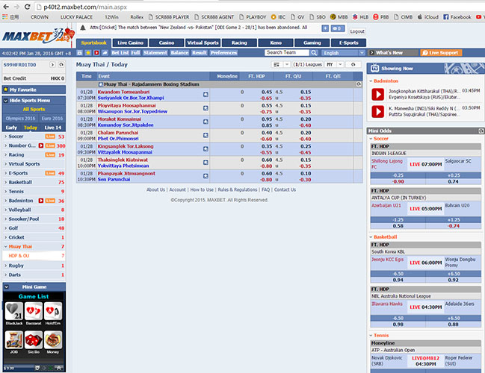Viewport: 485px width, 373px height.
Task: Click My Favorite in the sidebar
Action: coord(34,90)
